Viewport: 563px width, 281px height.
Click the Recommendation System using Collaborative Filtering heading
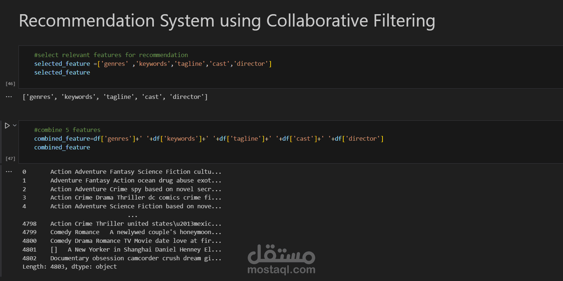227,21
